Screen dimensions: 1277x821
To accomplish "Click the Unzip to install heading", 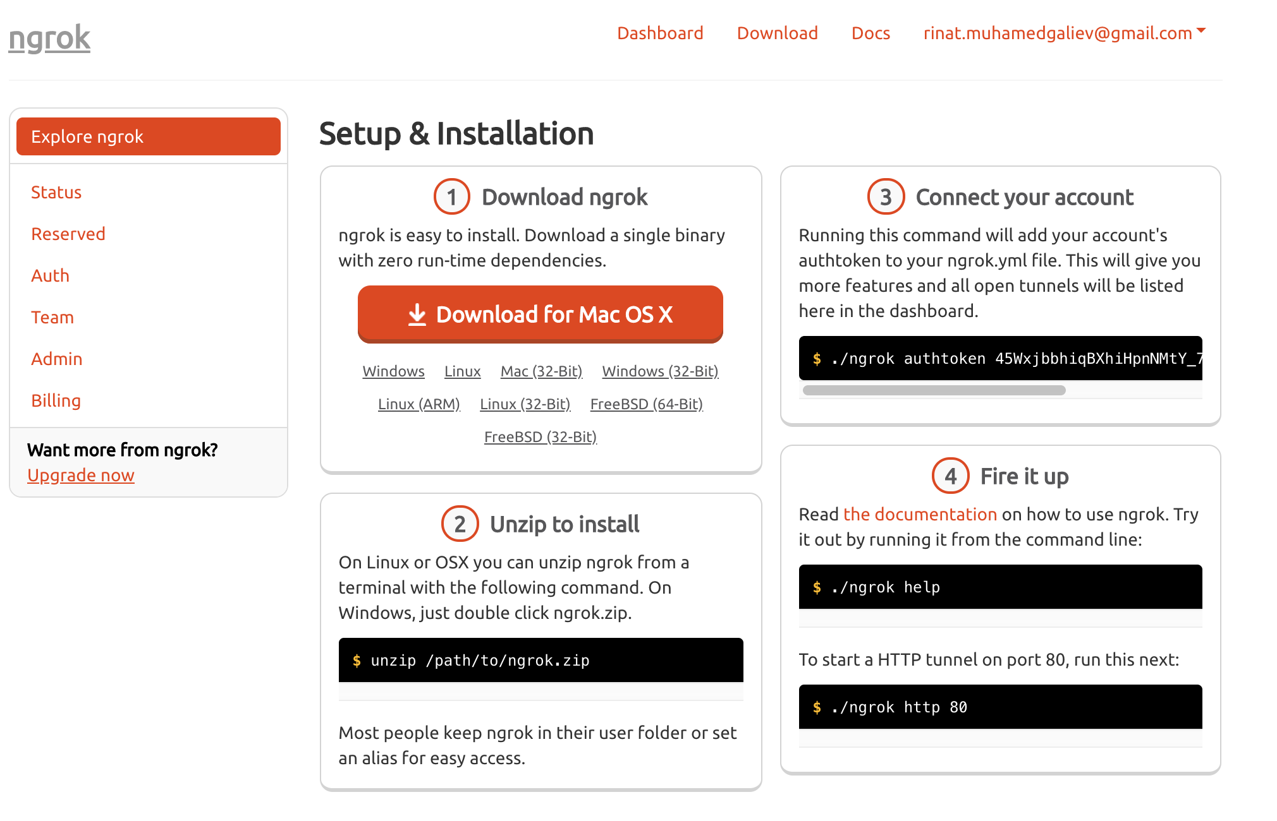I will [x=565, y=524].
